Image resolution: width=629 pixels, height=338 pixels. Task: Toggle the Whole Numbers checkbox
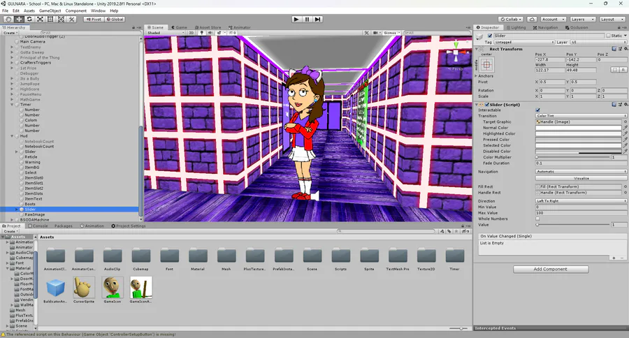(537, 219)
